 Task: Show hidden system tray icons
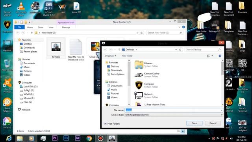[x=209, y=138]
